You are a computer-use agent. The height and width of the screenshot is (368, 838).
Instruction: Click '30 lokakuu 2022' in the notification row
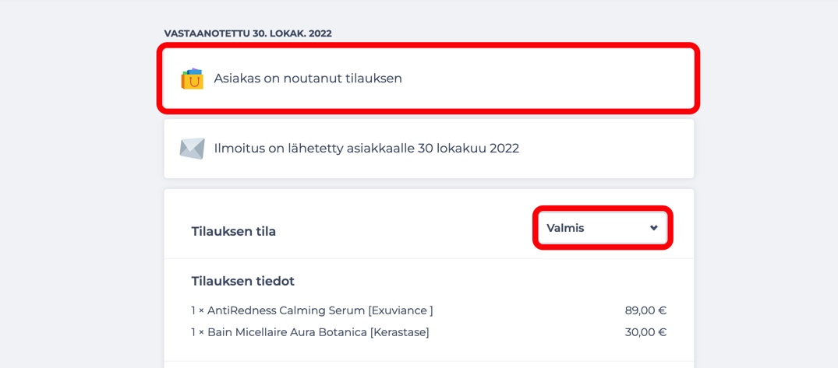(470, 148)
